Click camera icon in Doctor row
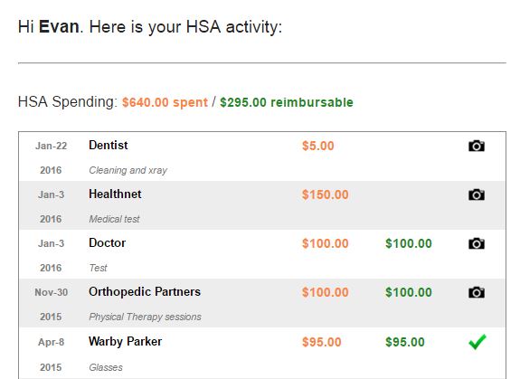The height and width of the screenshot is (379, 520). [477, 243]
